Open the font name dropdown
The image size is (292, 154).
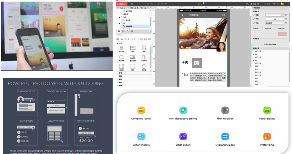tap(275, 23)
